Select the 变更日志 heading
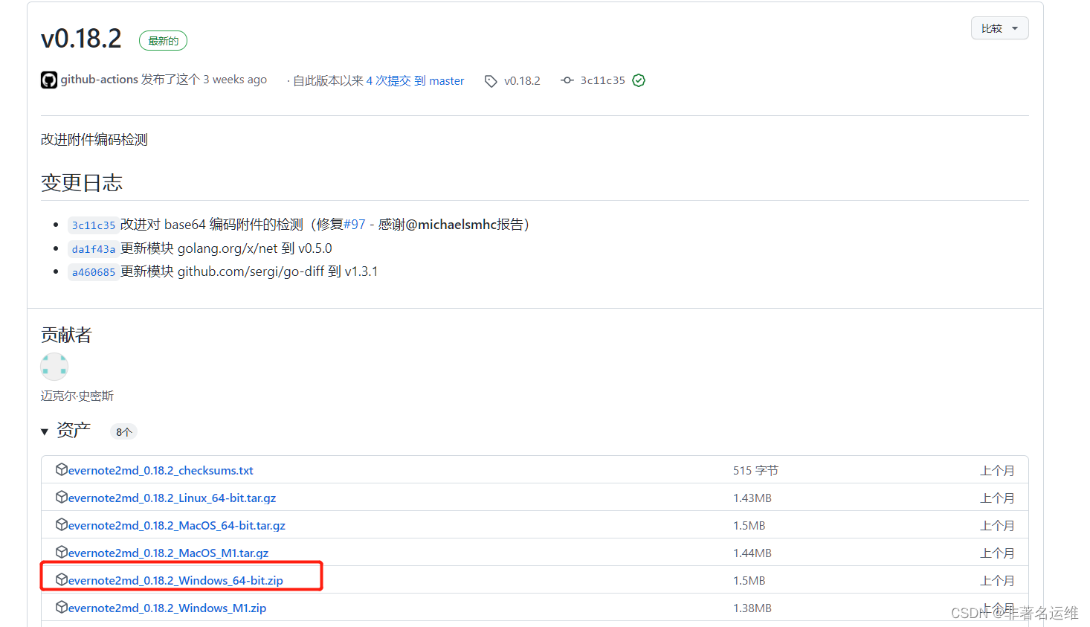This screenshot has width=1090, height=627. (x=82, y=183)
